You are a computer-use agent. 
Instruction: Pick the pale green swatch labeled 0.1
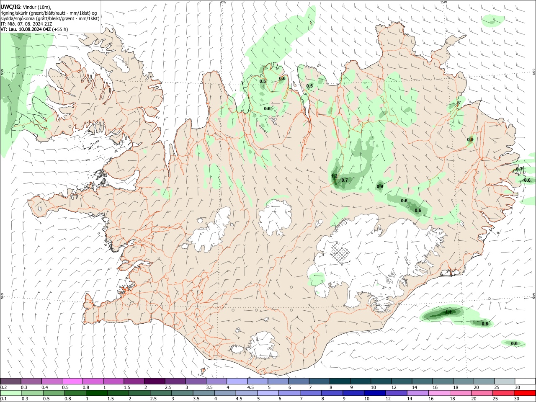pos(10,393)
